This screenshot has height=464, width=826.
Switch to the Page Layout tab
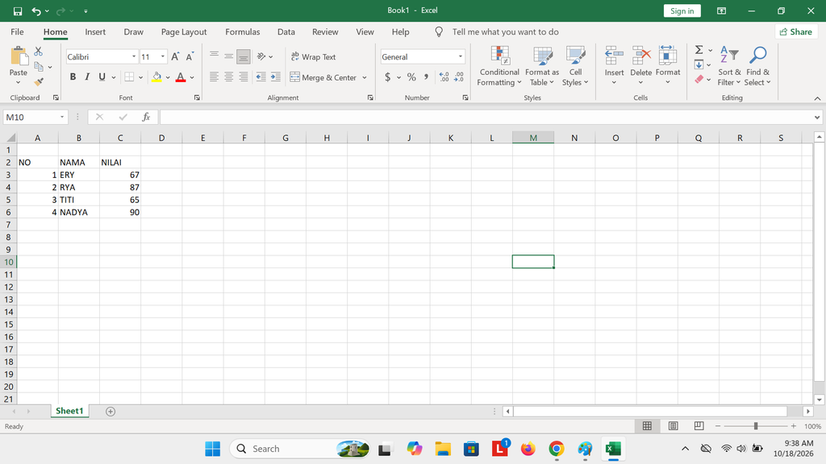point(184,31)
